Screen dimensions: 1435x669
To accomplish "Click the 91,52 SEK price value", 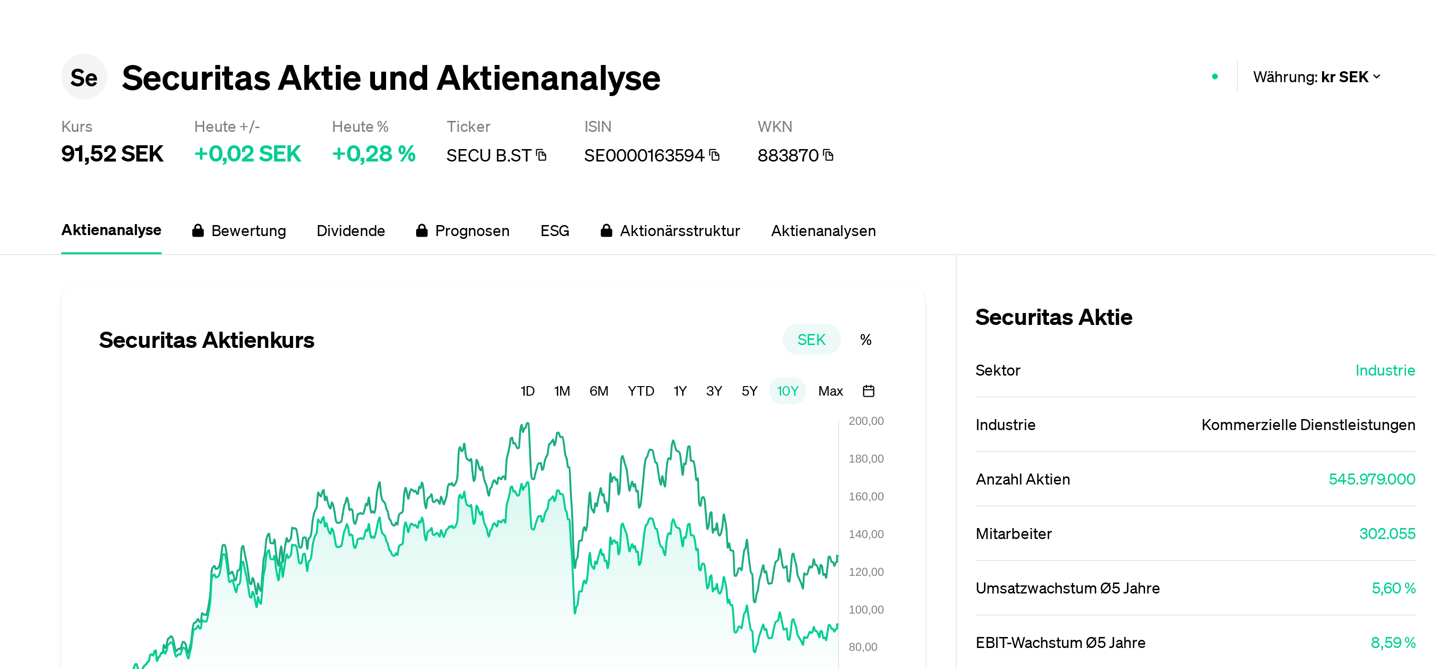I will 112,153.
